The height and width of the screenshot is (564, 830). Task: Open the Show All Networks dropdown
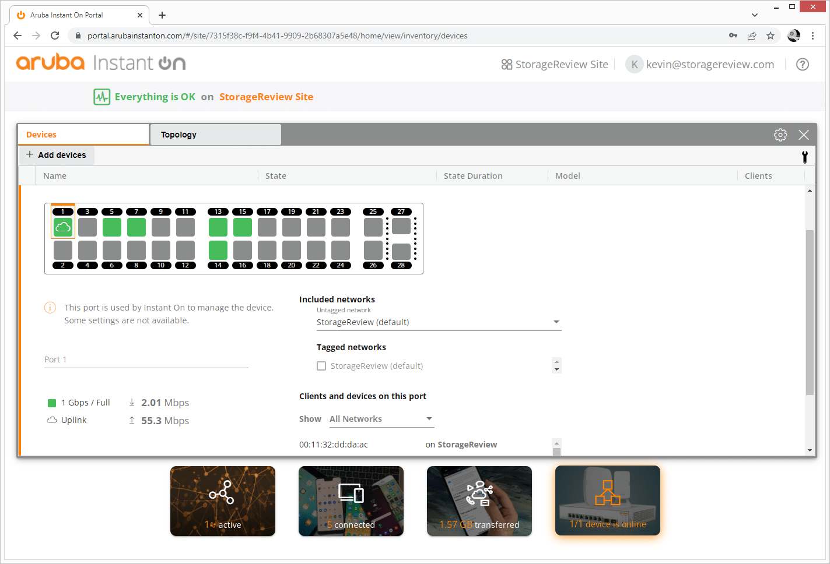381,419
